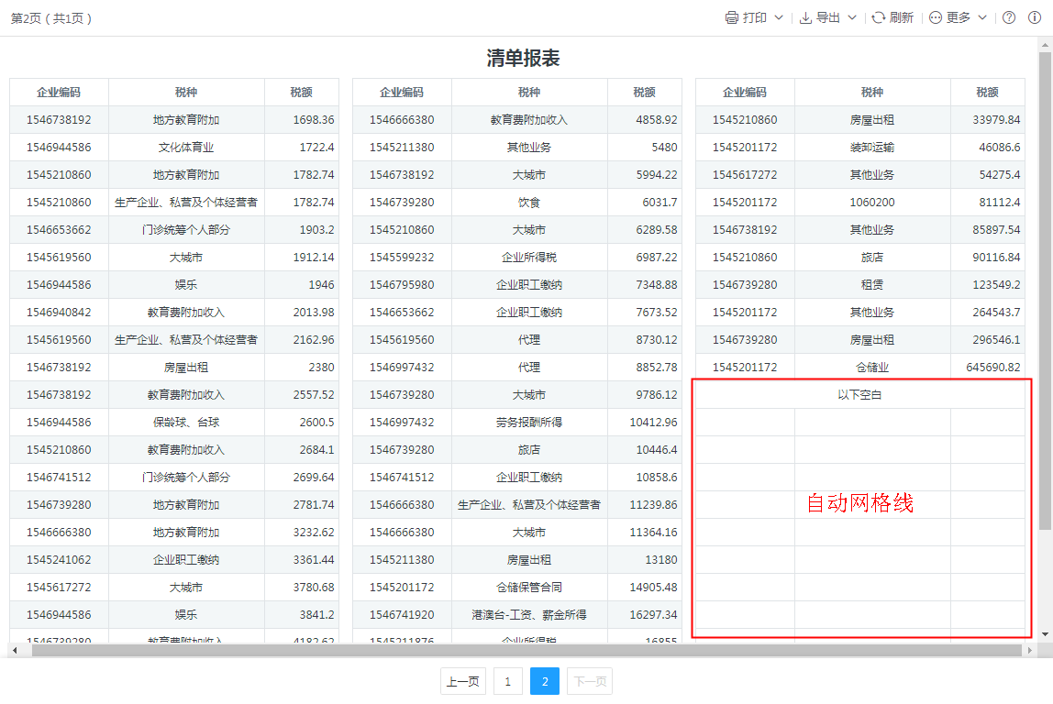Select the current page 2 button
The image size is (1053, 704).
click(x=545, y=681)
